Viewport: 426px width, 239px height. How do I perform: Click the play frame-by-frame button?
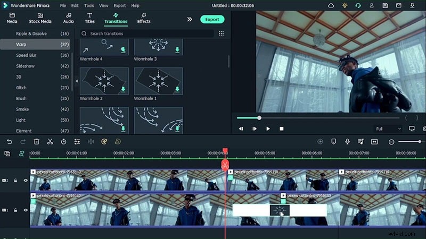click(x=255, y=129)
